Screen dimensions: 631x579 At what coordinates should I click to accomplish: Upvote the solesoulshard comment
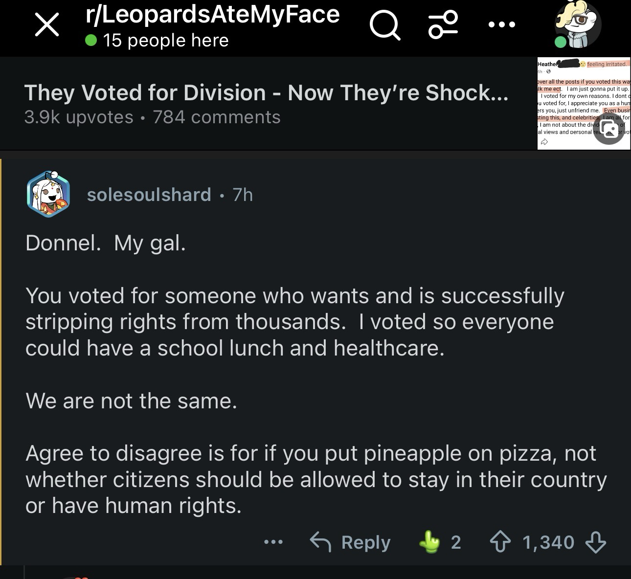tap(500, 542)
